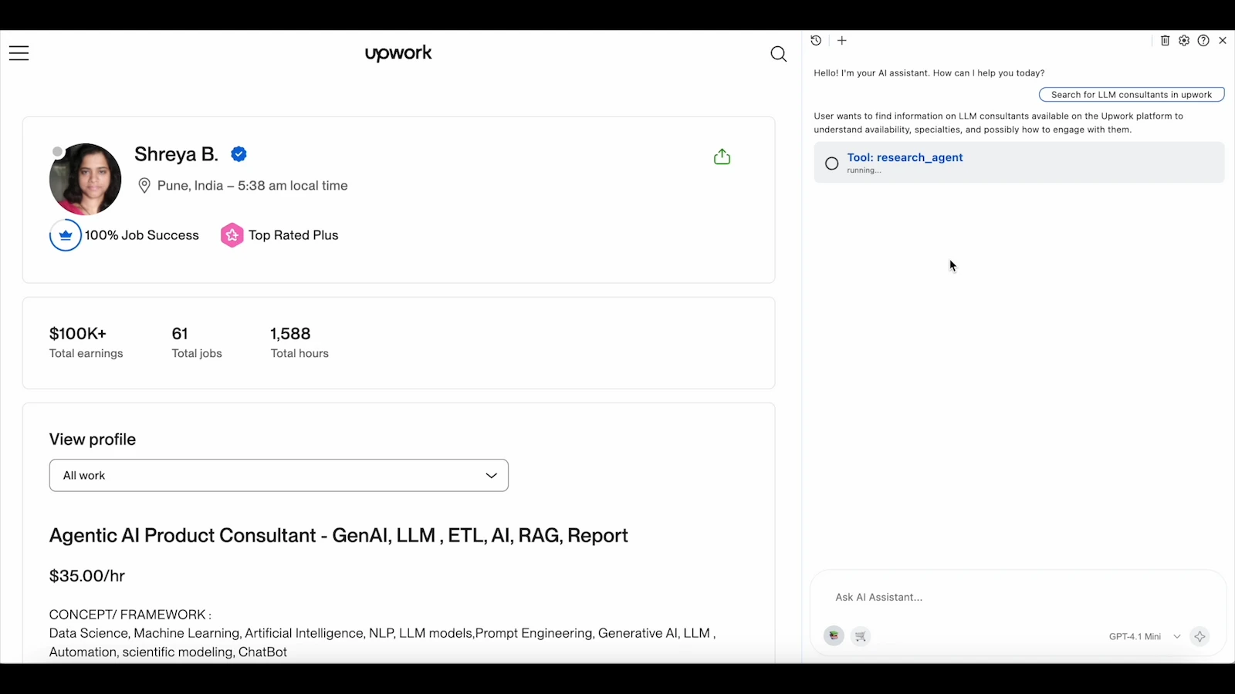Open AI assistant settings gear
This screenshot has height=694, width=1235.
coord(1184,40)
